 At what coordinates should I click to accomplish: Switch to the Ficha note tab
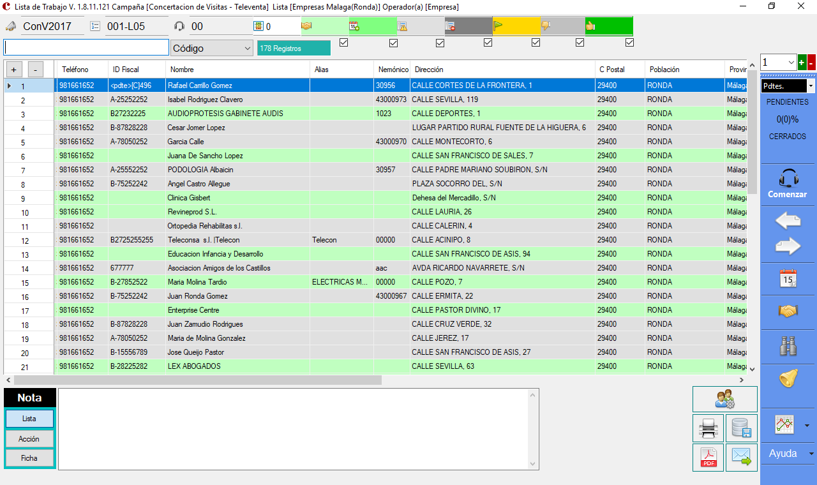pyautogui.click(x=29, y=458)
